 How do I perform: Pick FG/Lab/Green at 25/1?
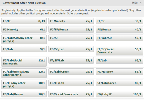pyautogui.click(x=71, y=72)
